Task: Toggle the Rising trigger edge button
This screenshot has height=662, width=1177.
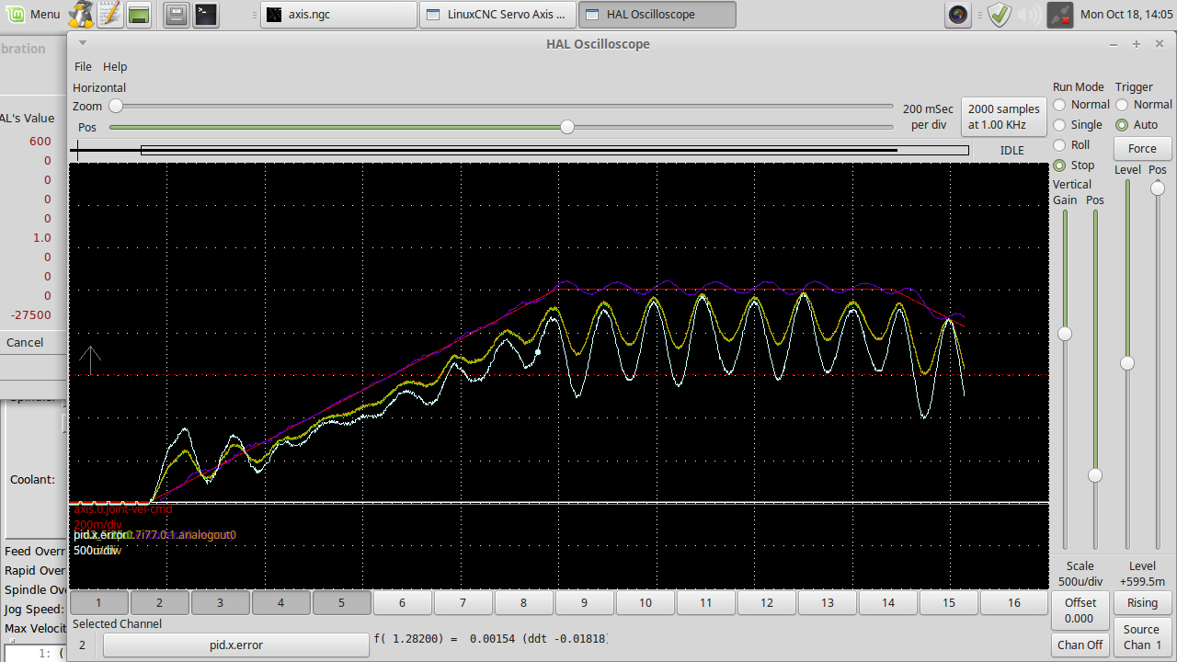Action: pyautogui.click(x=1142, y=603)
